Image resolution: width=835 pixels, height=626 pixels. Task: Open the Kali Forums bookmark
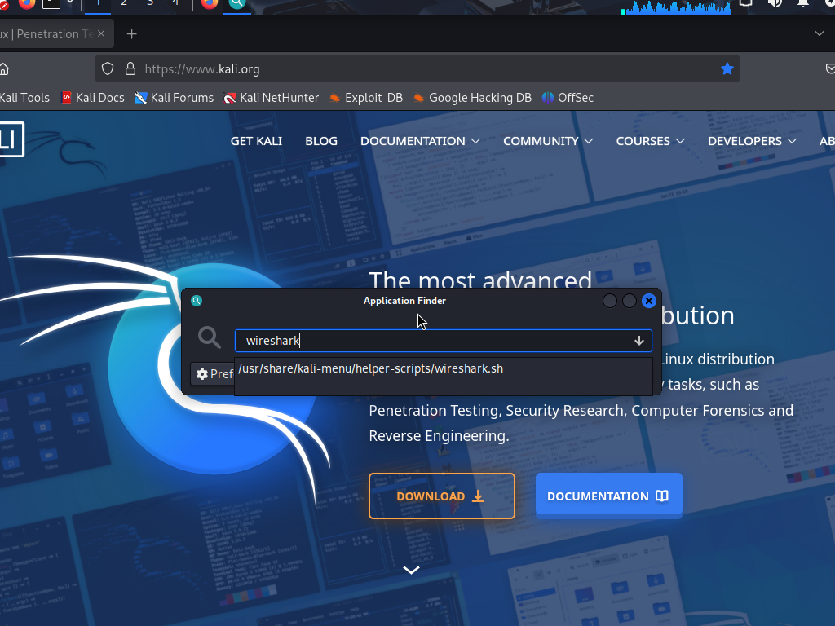[x=175, y=98]
